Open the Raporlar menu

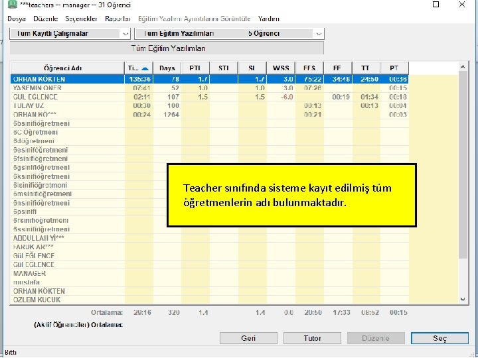(x=118, y=19)
